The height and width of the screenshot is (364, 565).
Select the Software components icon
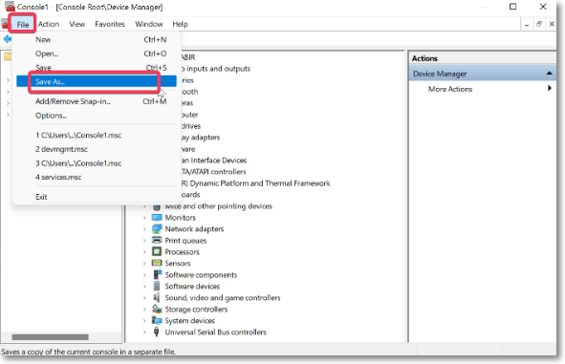[158, 274]
